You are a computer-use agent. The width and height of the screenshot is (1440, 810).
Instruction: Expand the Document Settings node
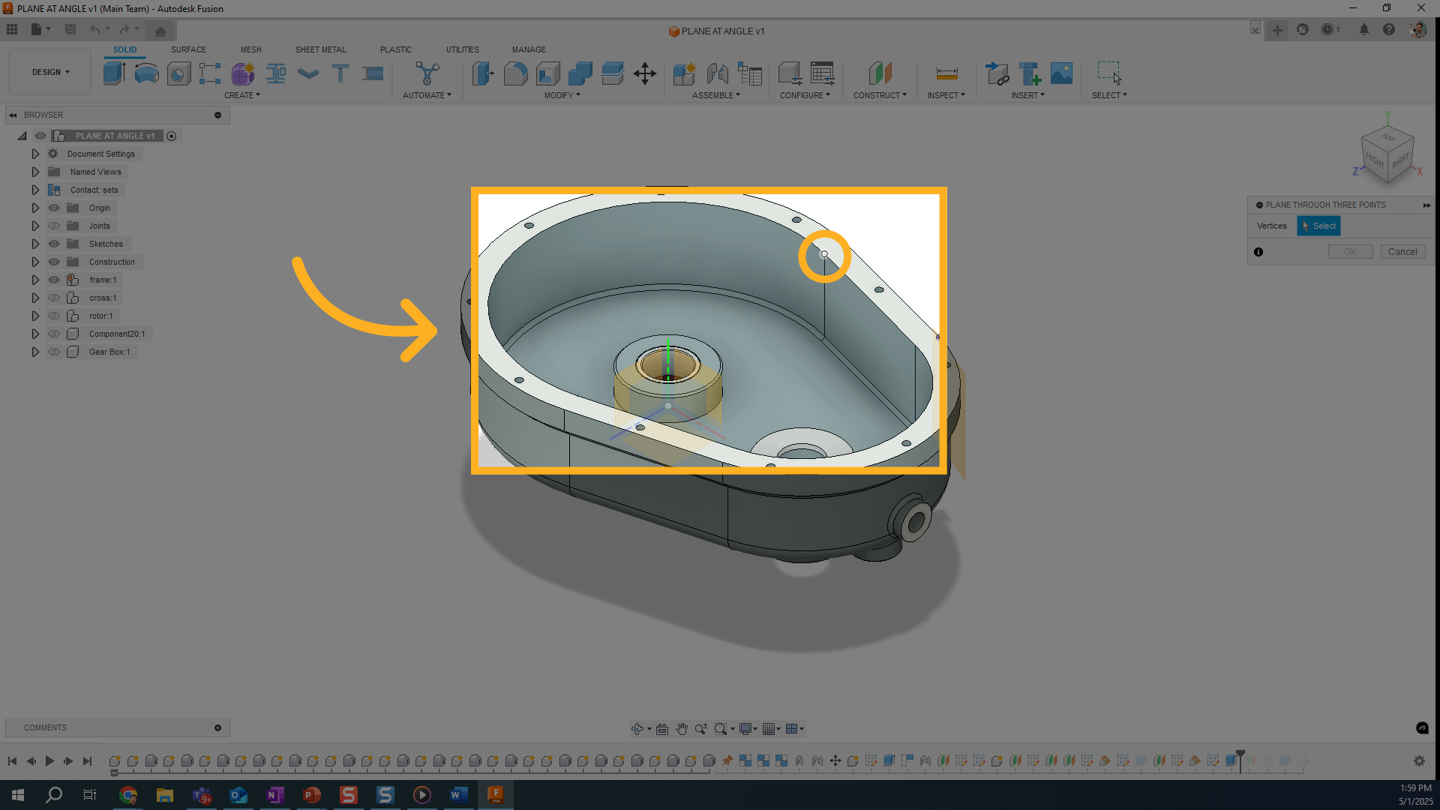point(35,154)
